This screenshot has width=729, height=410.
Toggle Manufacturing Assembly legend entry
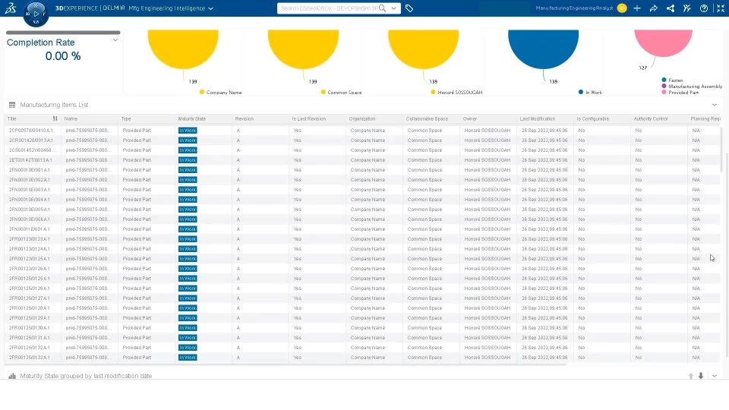click(x=692, y=86)
